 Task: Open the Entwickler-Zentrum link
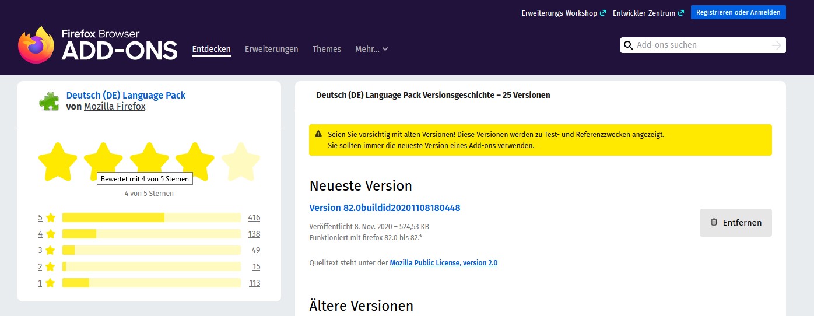pyautogui.click(x=648, y=13)
